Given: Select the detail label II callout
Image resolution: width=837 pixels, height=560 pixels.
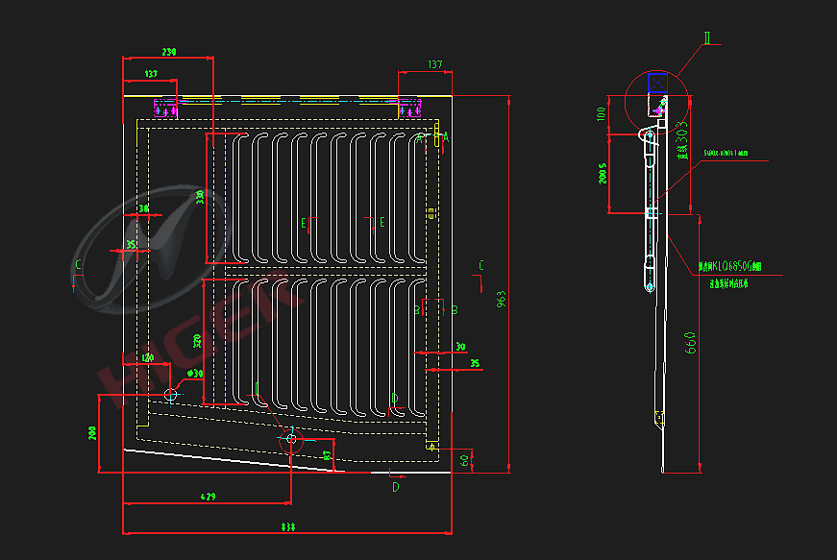Looking at the screenshot, I should click(707, 37).
